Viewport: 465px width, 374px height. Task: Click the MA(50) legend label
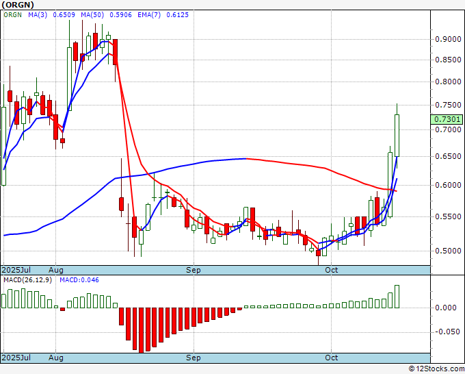(92, 14)
